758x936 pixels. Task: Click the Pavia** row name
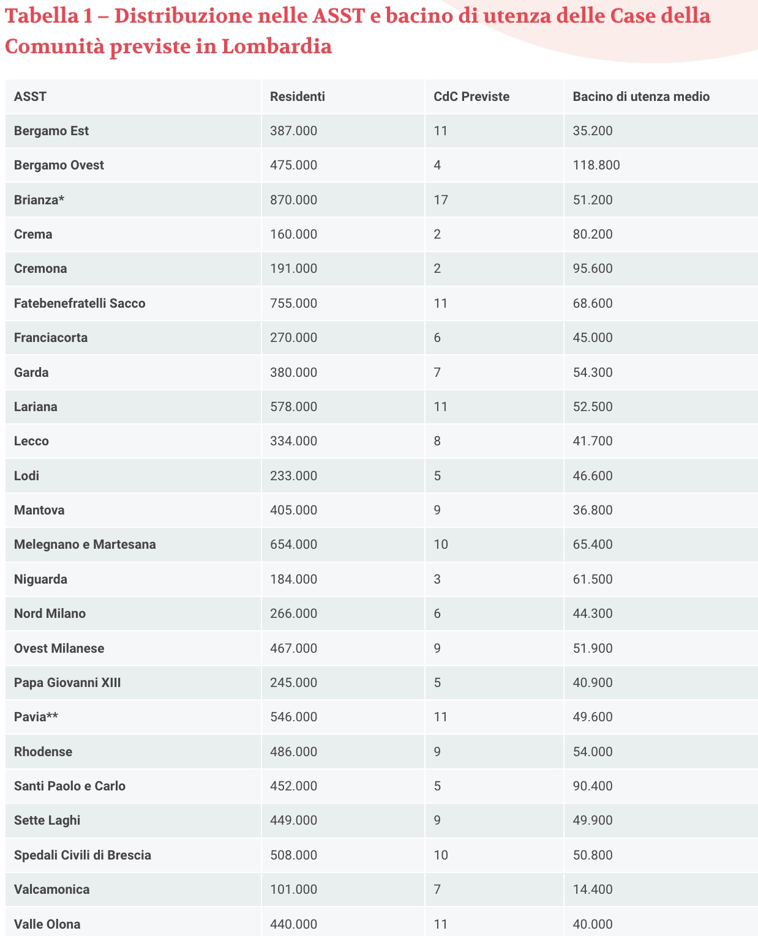(36, 717)
